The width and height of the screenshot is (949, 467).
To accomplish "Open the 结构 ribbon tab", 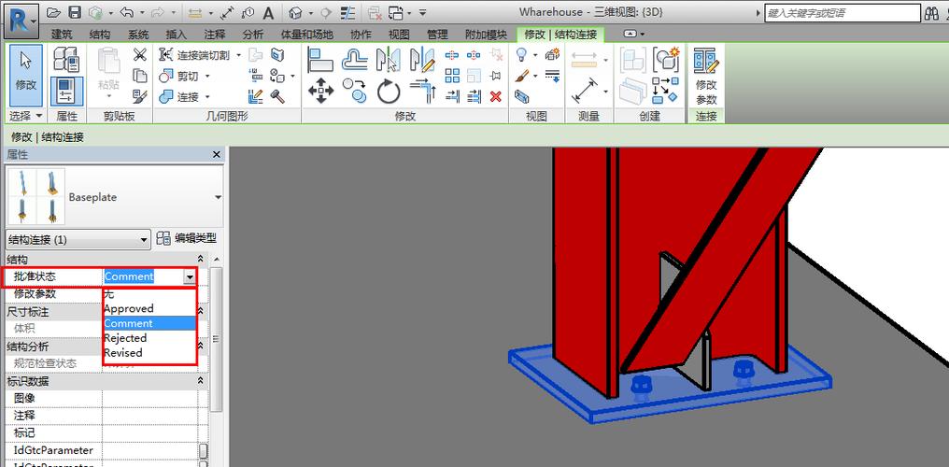I will pyautogui.click(x=99, y=35).
